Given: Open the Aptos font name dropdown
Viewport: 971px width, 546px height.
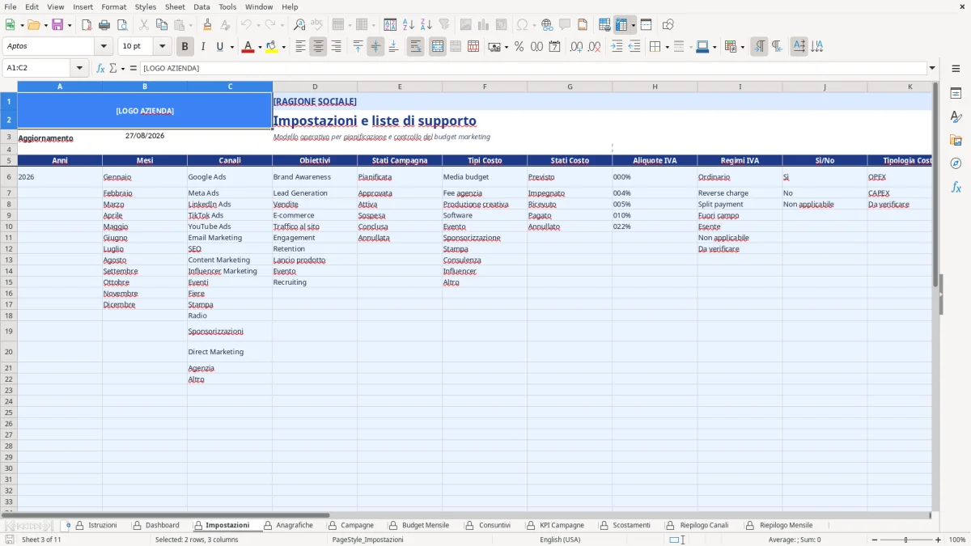Looking at the screenshot, I should [x=104, y=47].
